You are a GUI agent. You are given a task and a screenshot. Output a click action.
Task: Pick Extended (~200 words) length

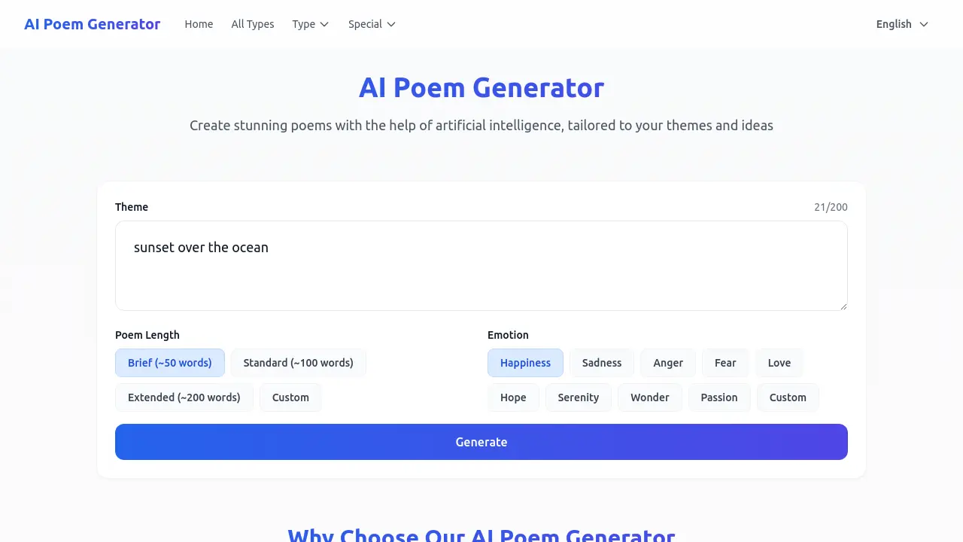pyautogui.click(x=184, y=397)
